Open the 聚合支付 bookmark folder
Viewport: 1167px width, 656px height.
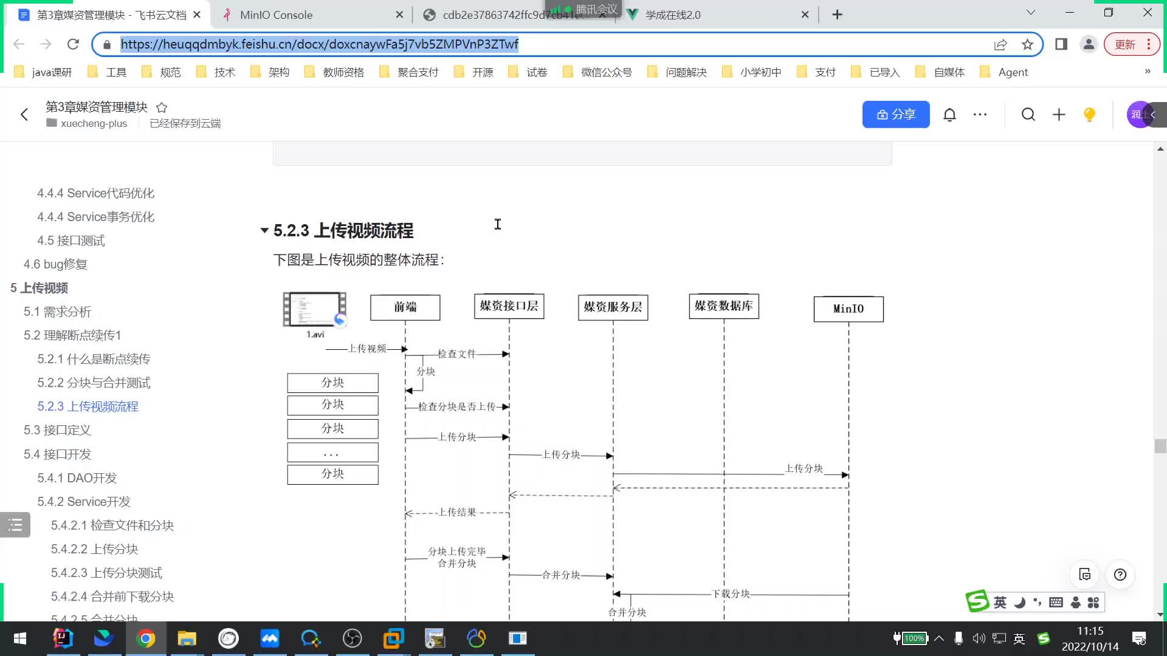(409, 72)
